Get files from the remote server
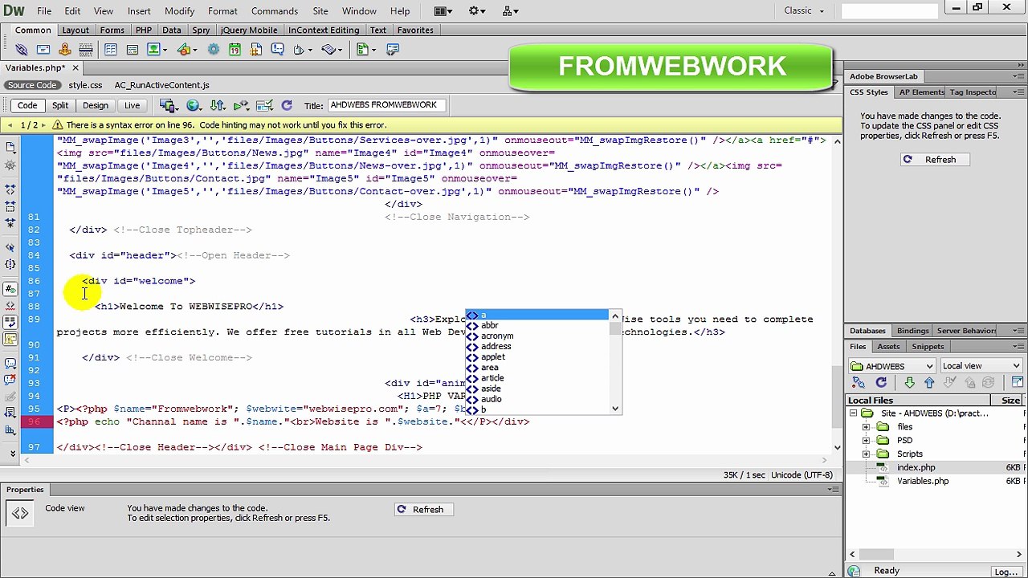The height and width of the screenshot is (578, 1028). pyautogui.click(x=909, y=384)
